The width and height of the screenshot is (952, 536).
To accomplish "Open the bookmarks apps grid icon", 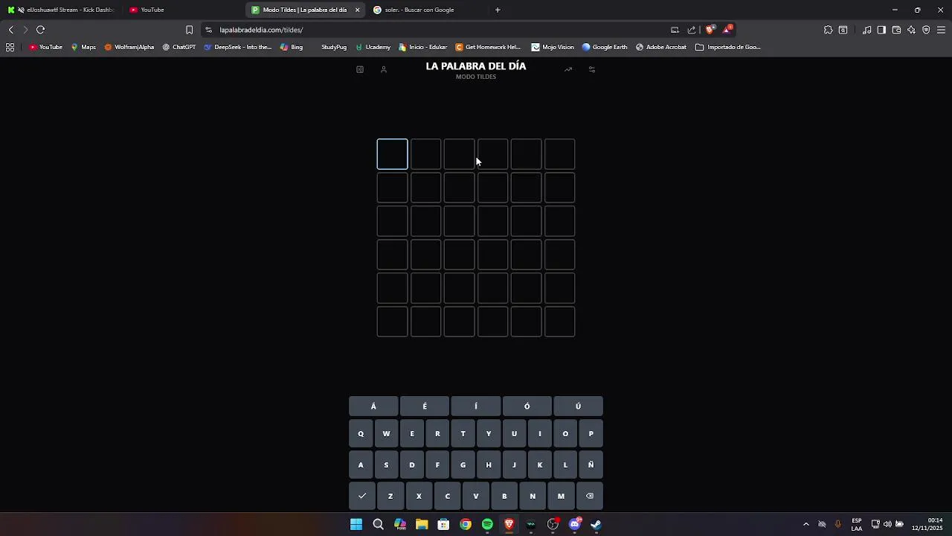I will coord(10,47).
